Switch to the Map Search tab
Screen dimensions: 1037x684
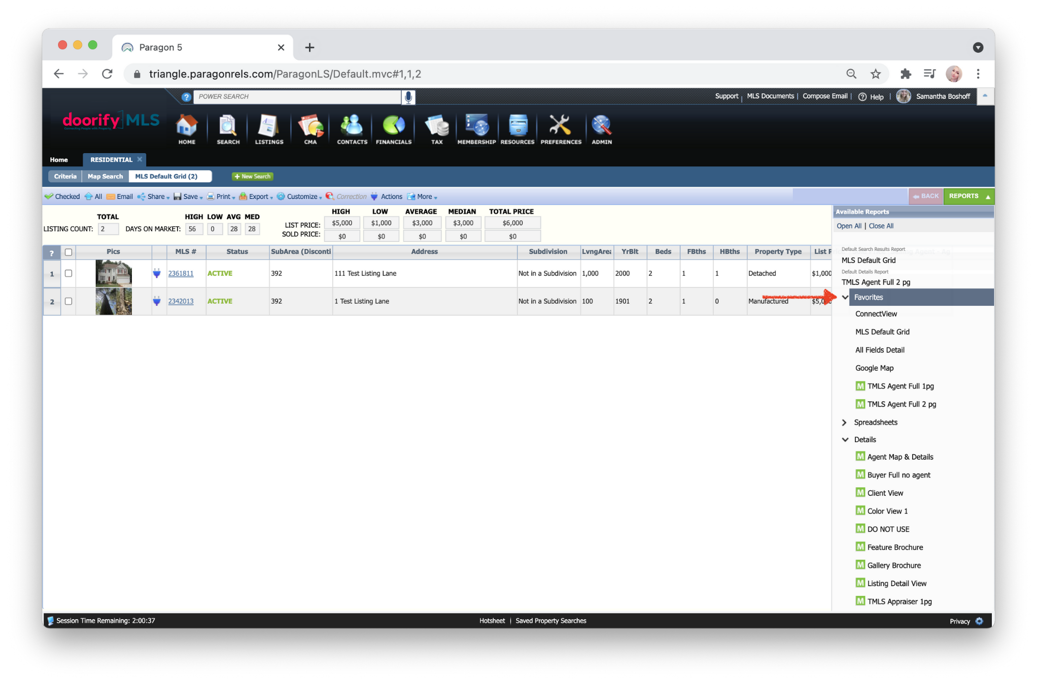(105, 176)
